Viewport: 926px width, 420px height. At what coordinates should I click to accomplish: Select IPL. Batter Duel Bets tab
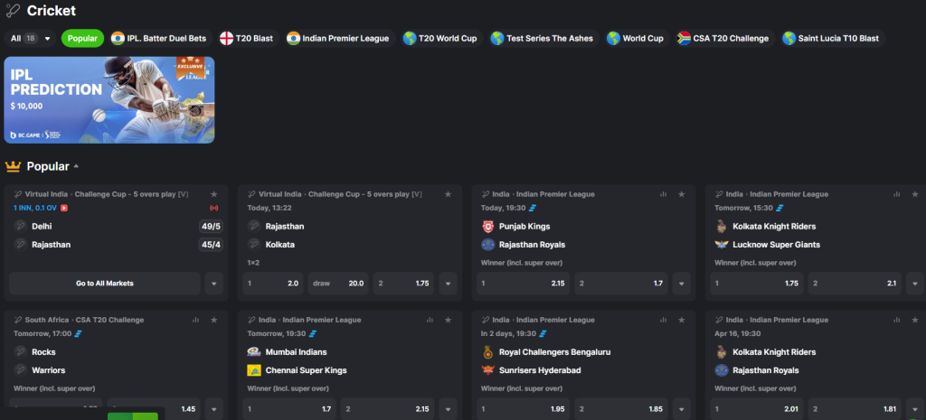[x=159, y=38]
